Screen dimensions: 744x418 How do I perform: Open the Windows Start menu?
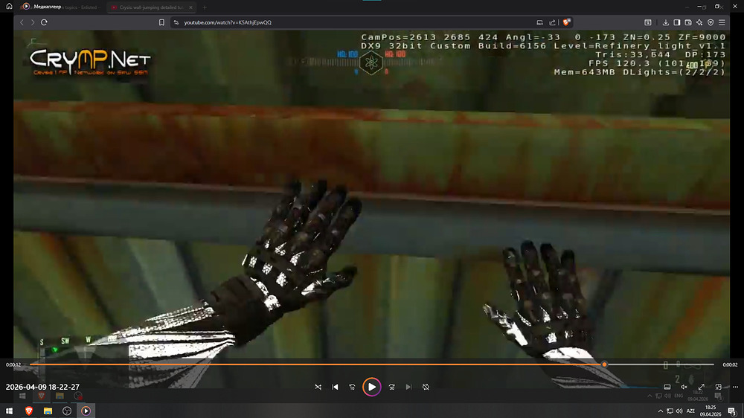(10, 411)
